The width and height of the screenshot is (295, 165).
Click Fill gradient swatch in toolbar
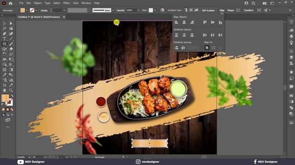tap(5, 98)
